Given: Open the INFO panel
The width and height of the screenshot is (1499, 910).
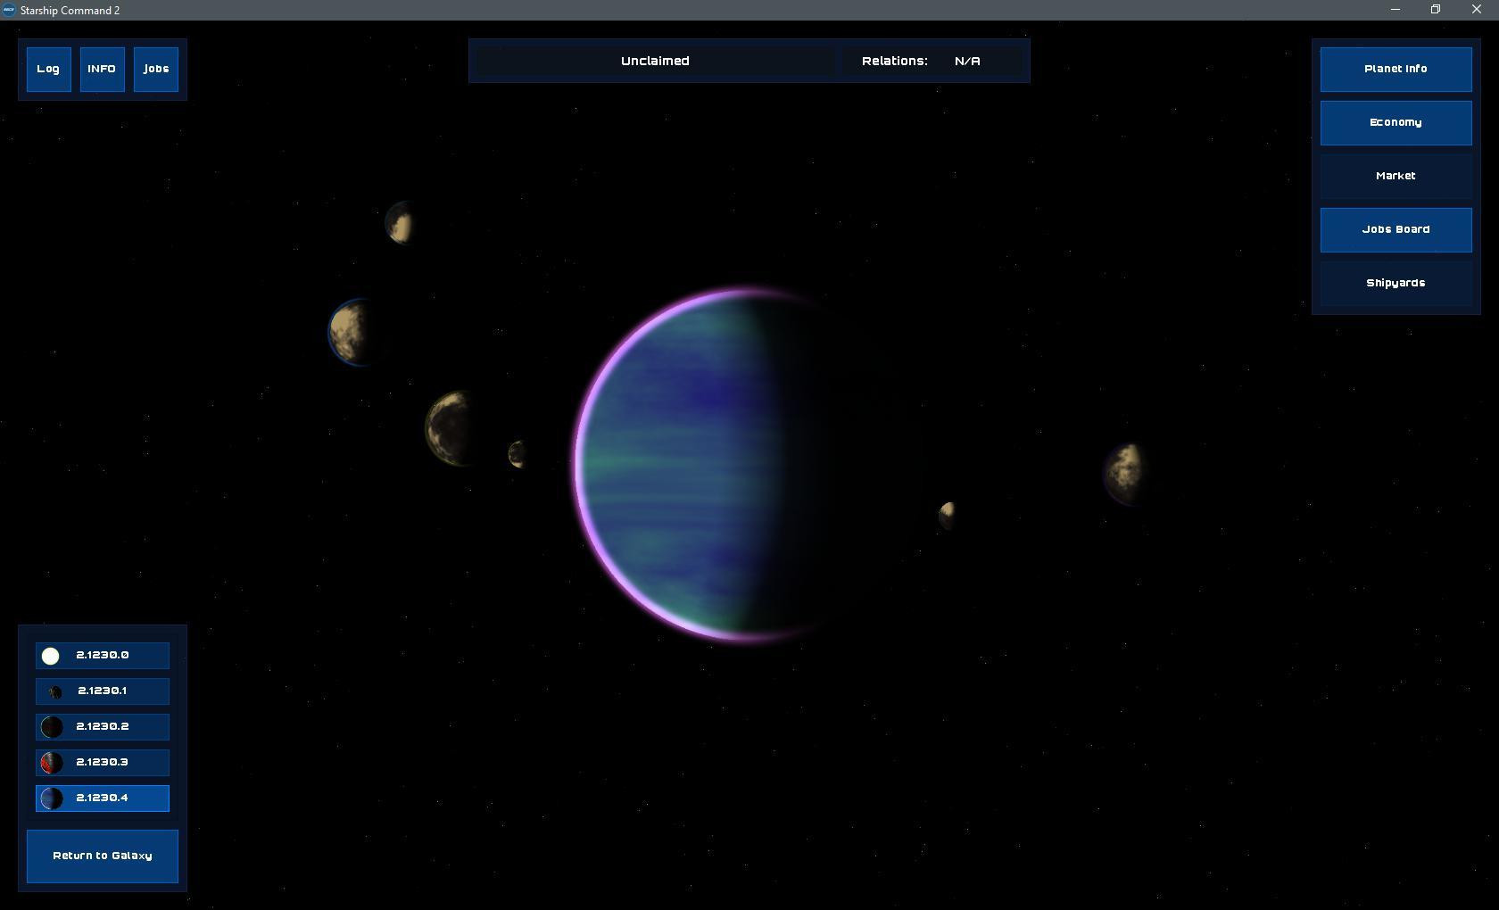Looking at the screenshot, I should point(102,69).
